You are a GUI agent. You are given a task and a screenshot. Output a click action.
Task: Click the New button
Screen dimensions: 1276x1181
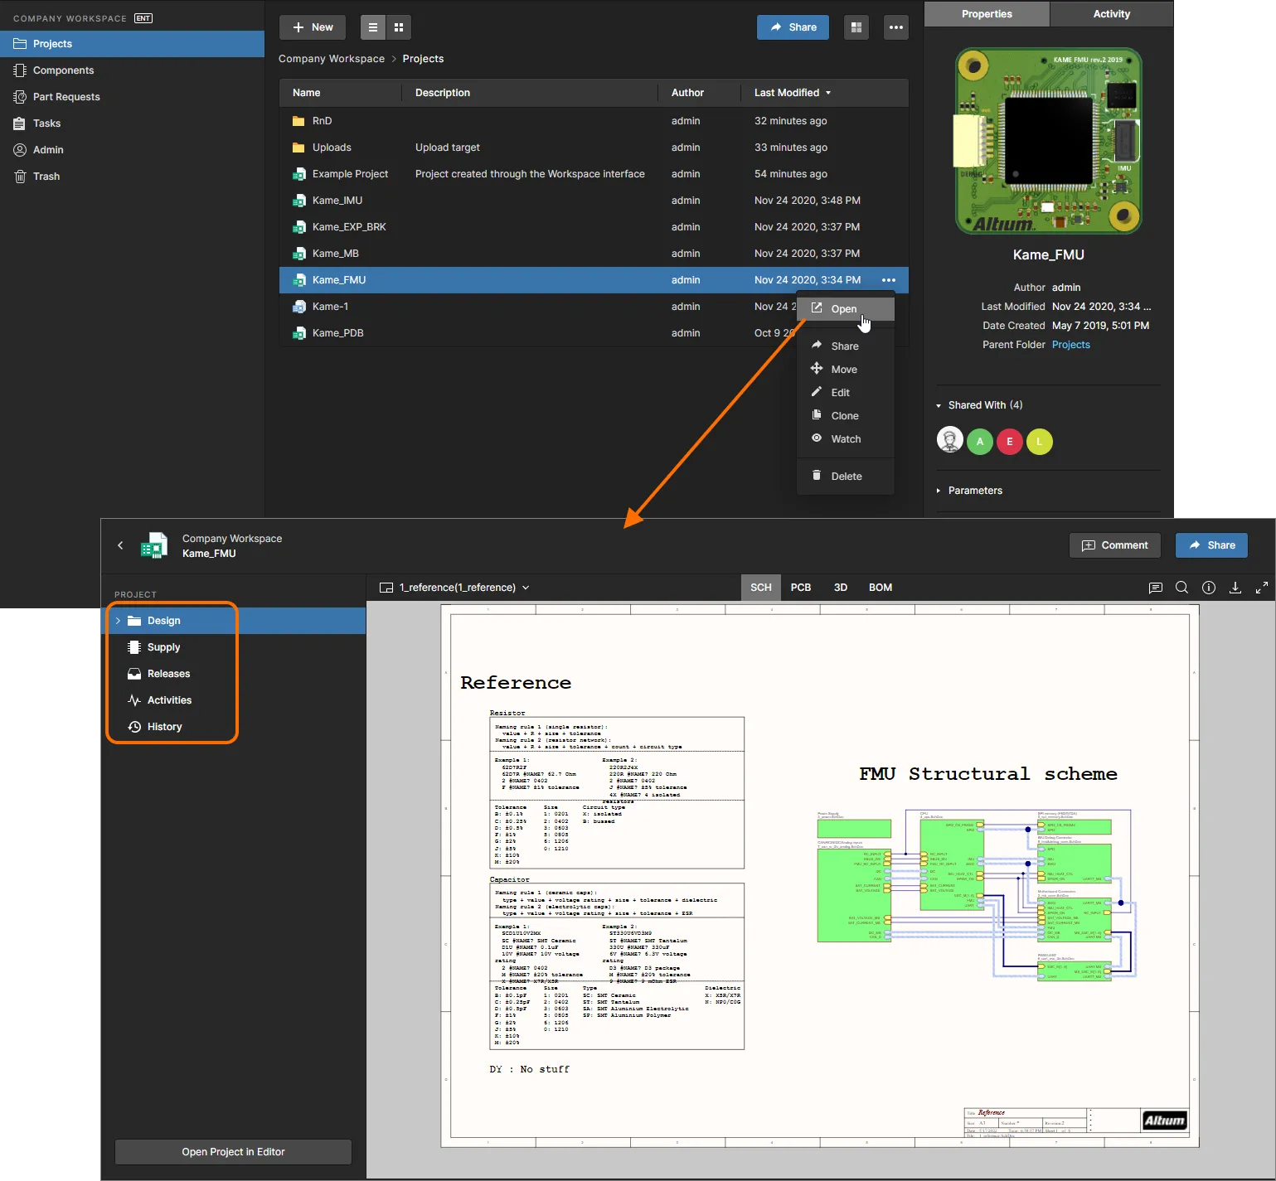(313, 27)
